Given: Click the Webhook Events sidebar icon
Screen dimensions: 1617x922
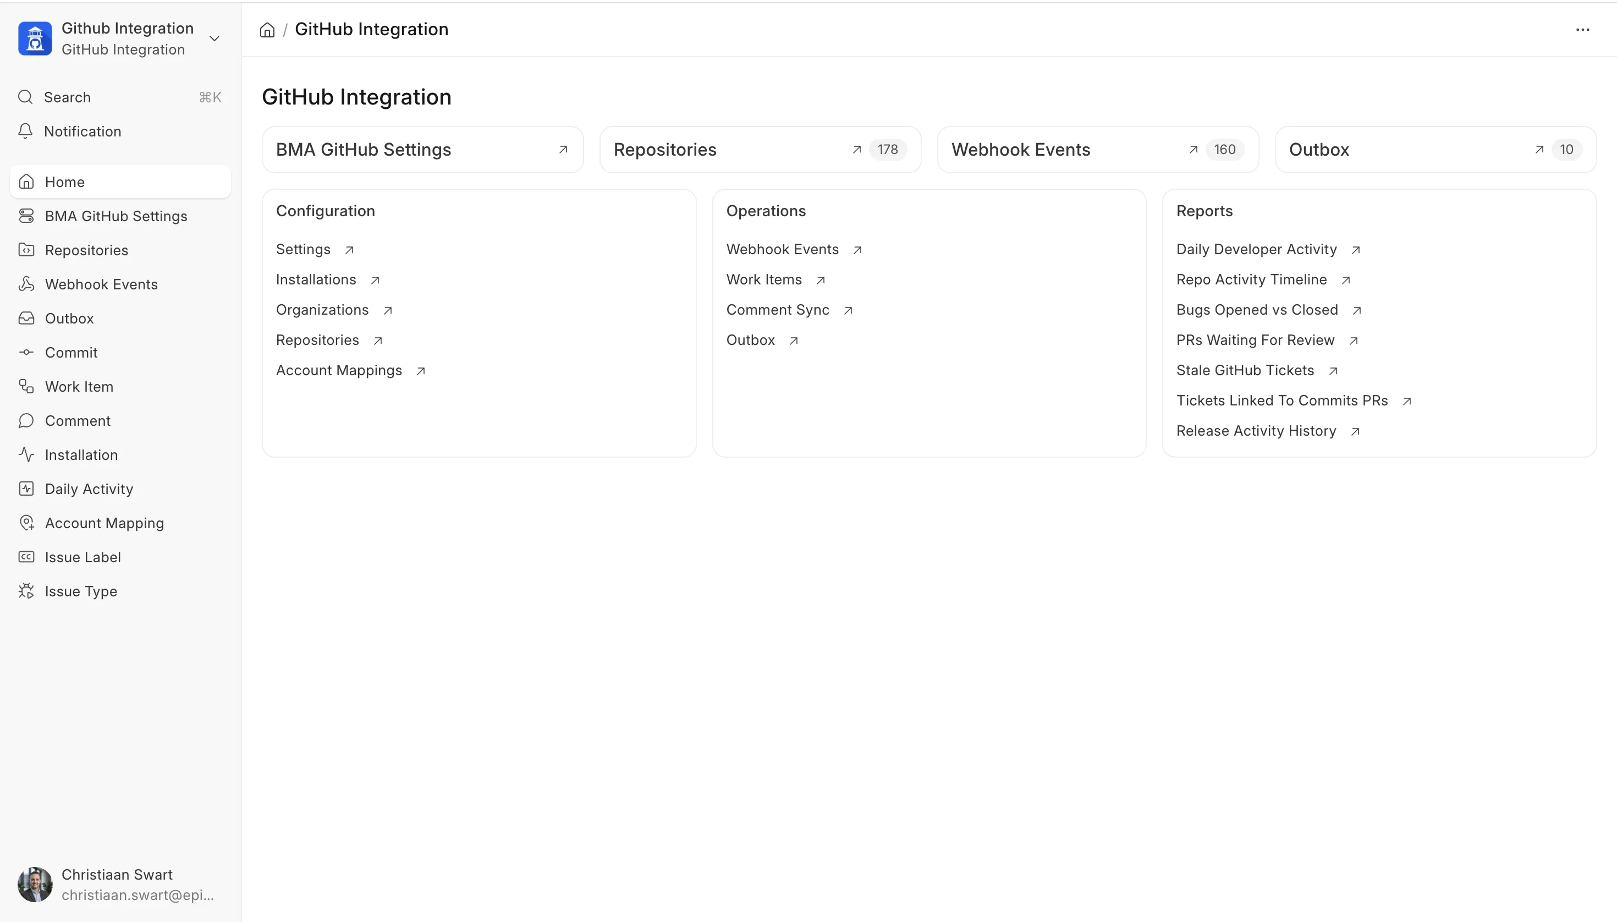Looking at the screenshot, I should click(x=26, y=284).
